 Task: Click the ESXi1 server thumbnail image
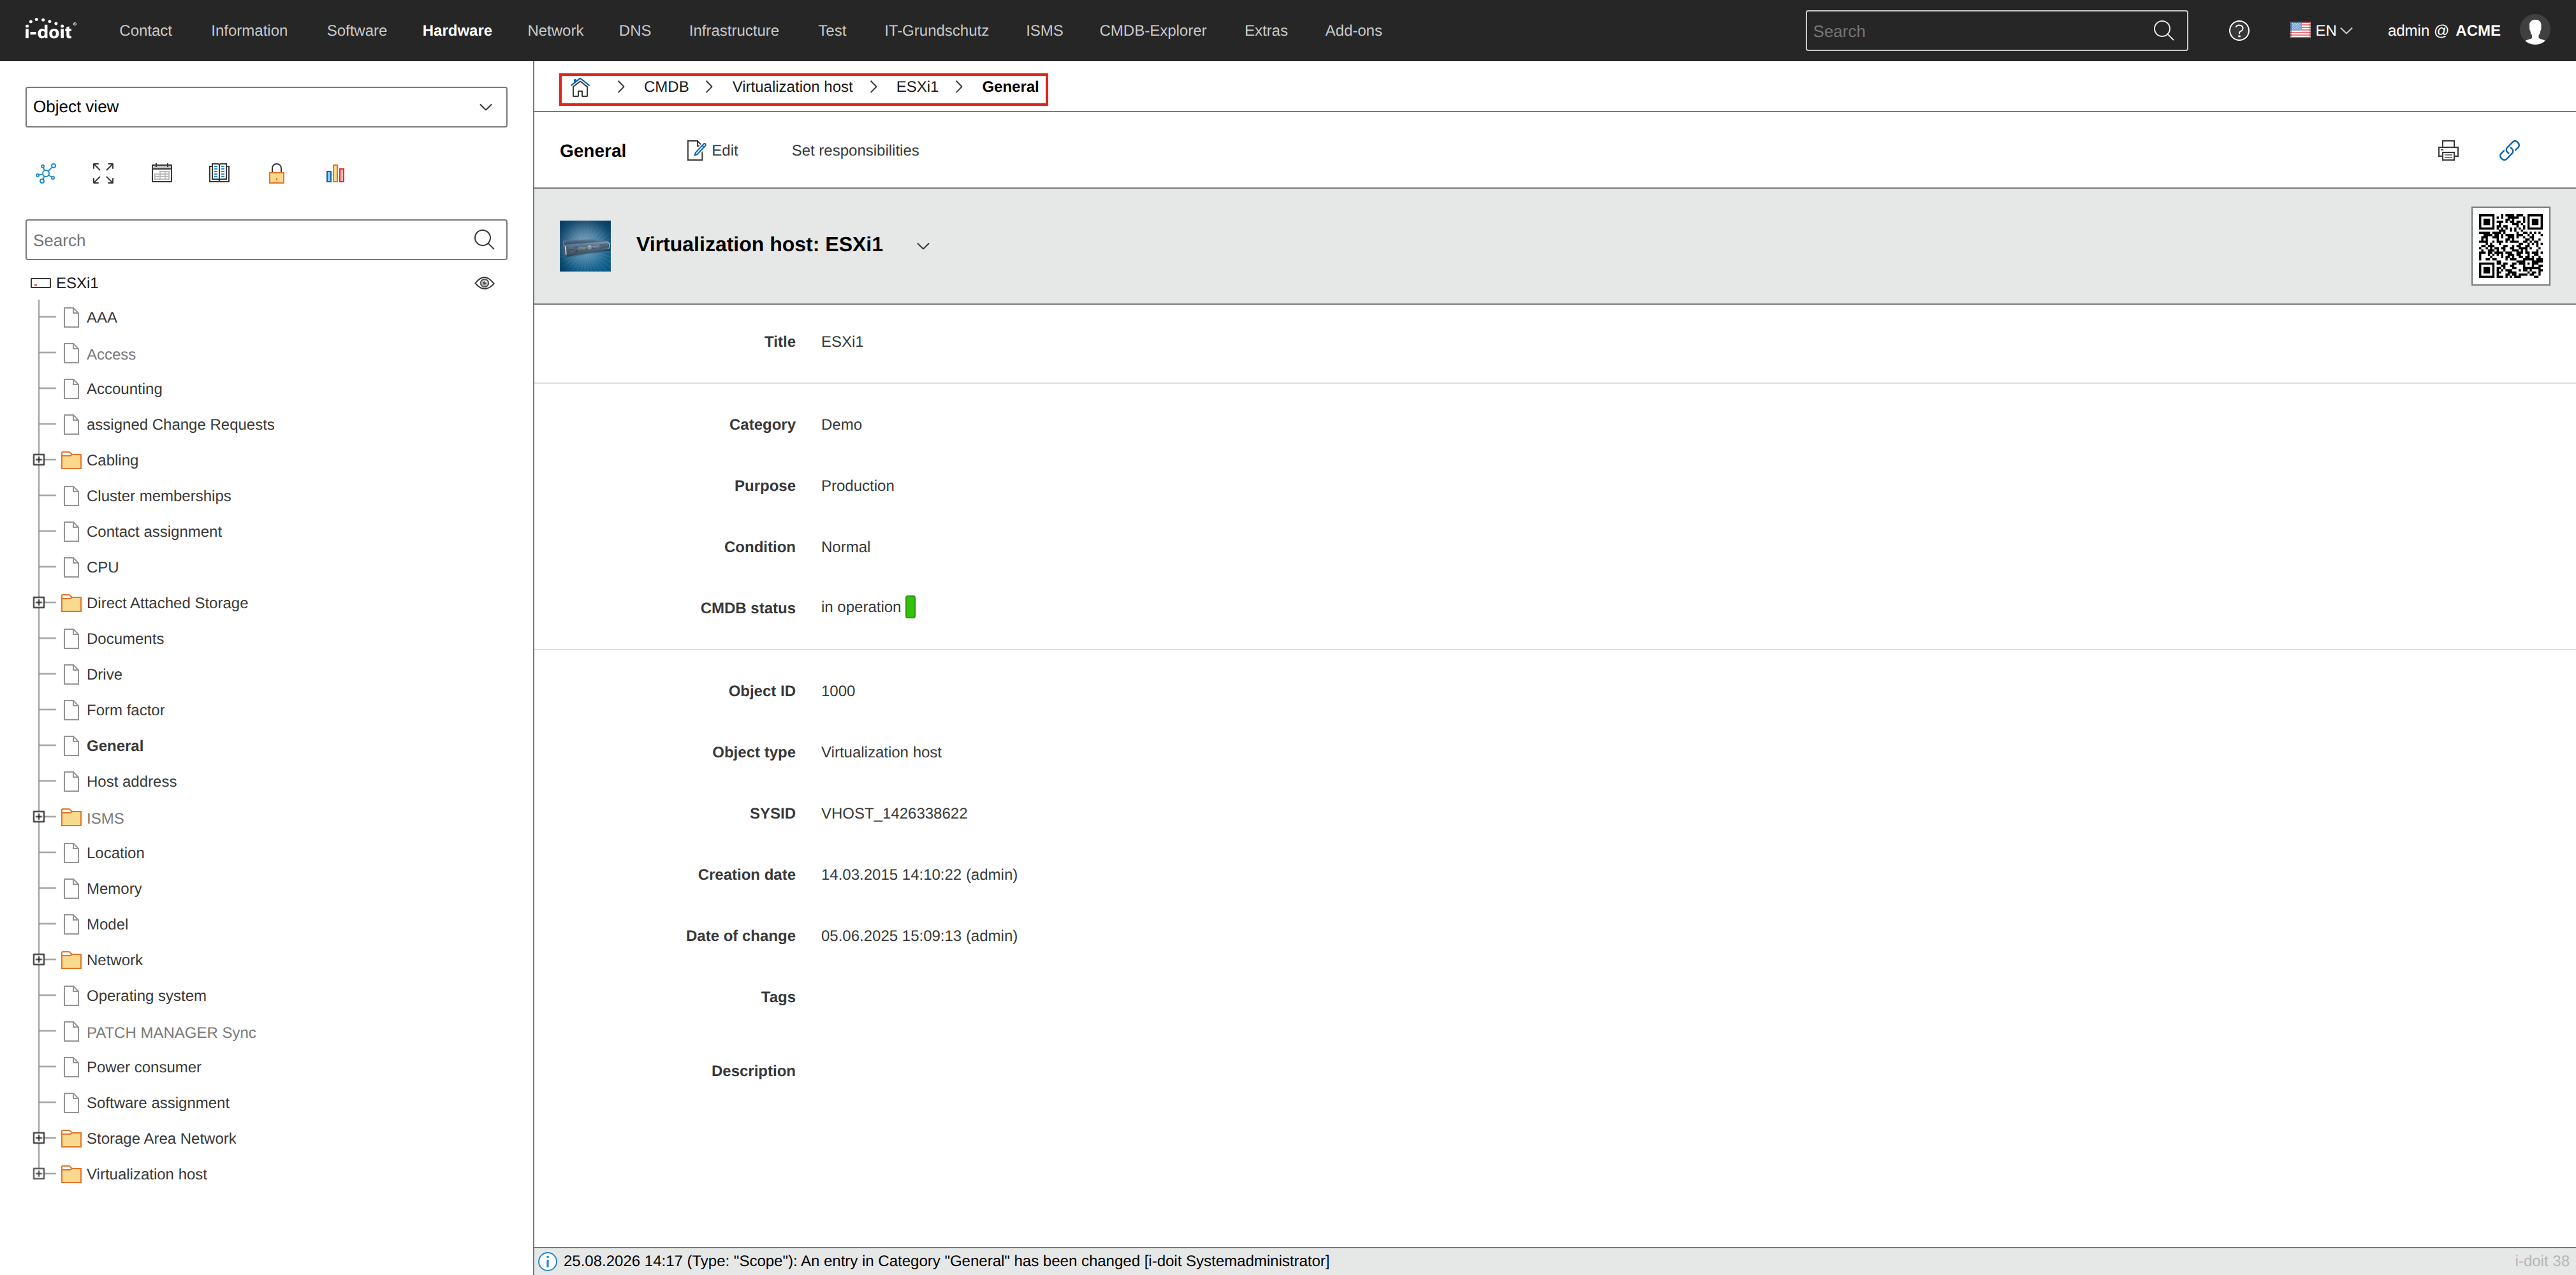click(x=585, y=246)
